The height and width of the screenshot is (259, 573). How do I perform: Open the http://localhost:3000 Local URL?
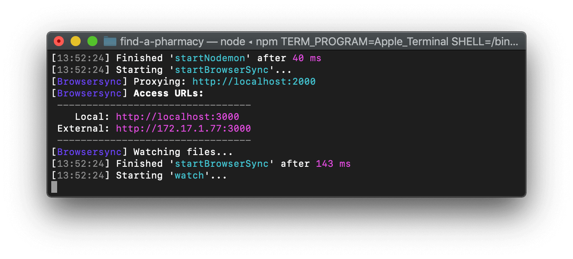[178, 117]
